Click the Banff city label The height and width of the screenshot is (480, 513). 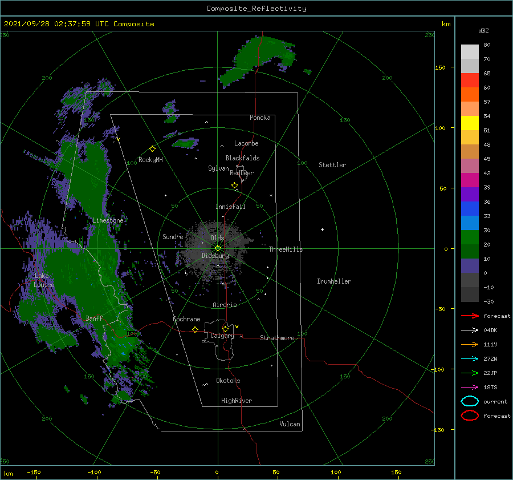pos(94,318)
